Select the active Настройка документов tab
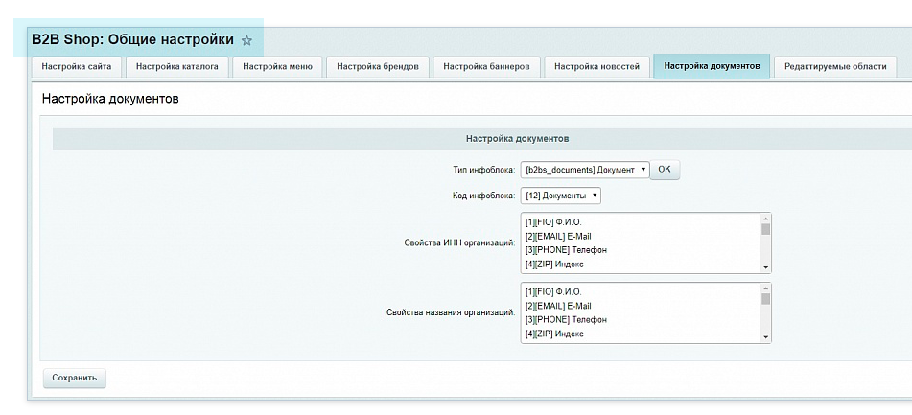 pyautogui.click(x=712, y=66)
